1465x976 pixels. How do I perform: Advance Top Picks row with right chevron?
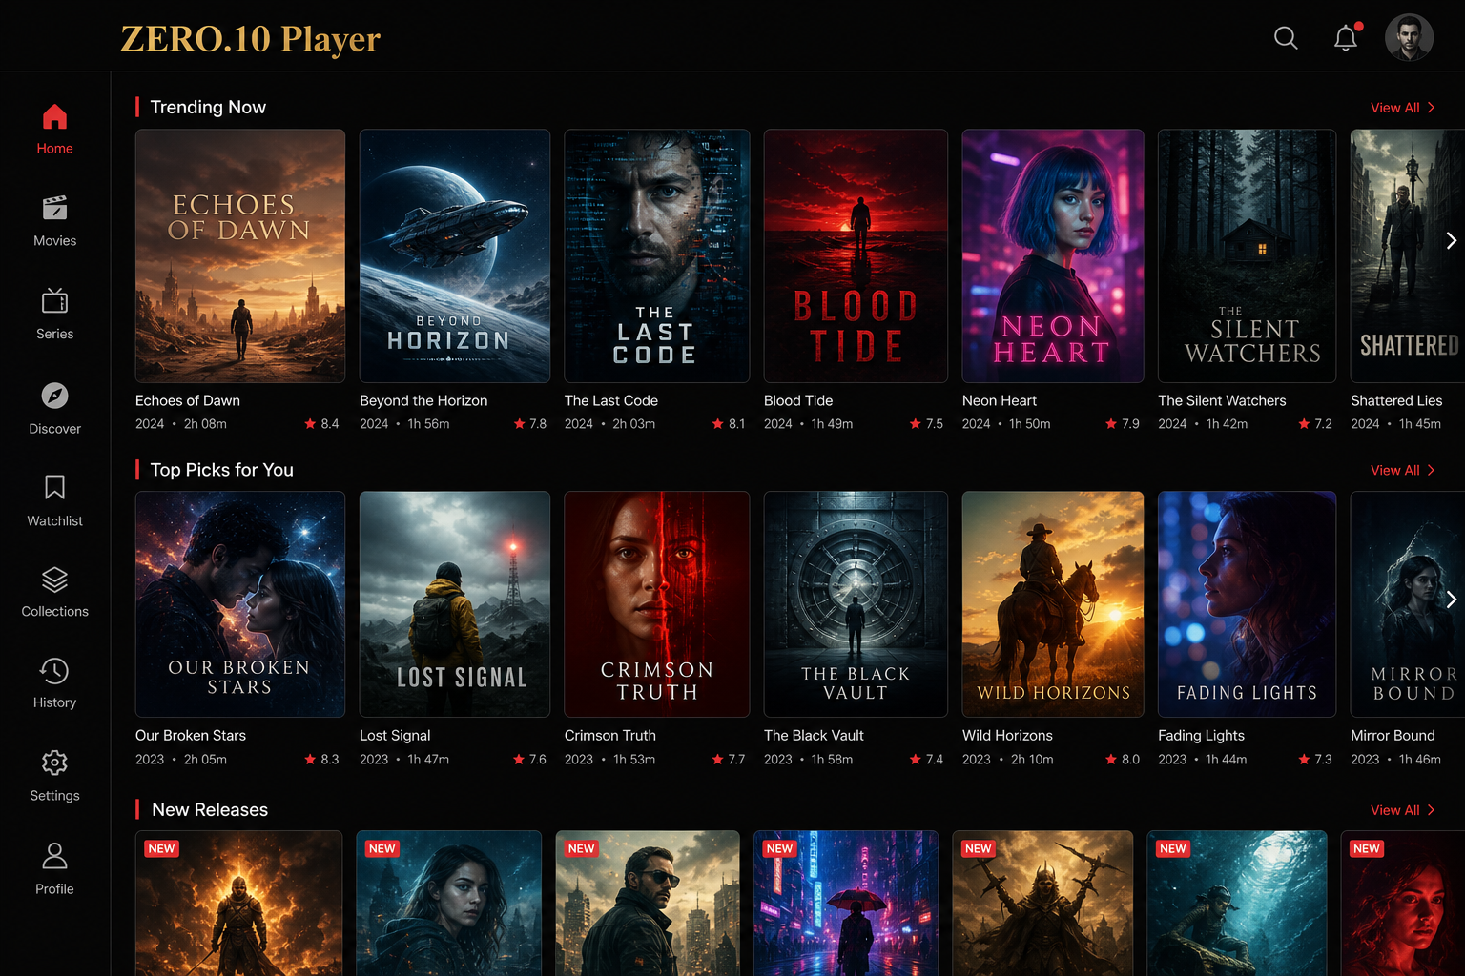1451,600
